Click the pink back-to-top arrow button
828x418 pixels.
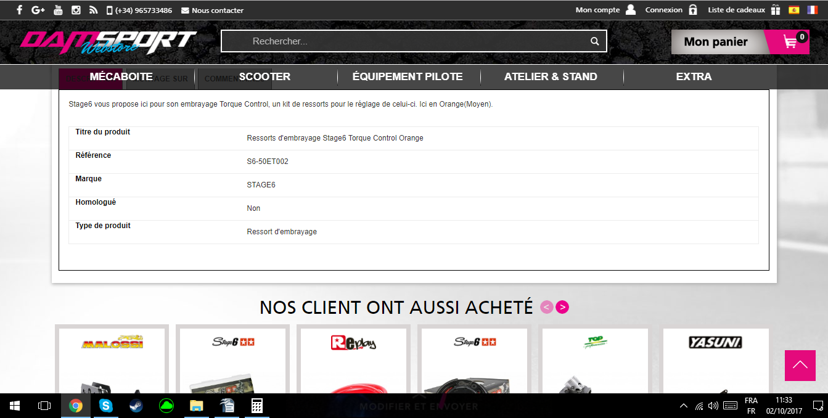click(800, 366)
